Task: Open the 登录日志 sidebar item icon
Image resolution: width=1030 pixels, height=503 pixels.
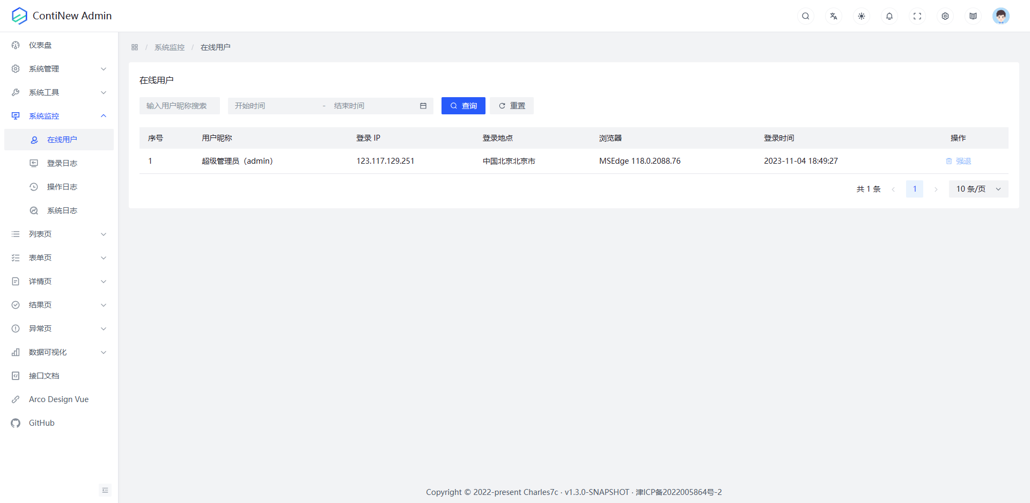Action: 34,163
